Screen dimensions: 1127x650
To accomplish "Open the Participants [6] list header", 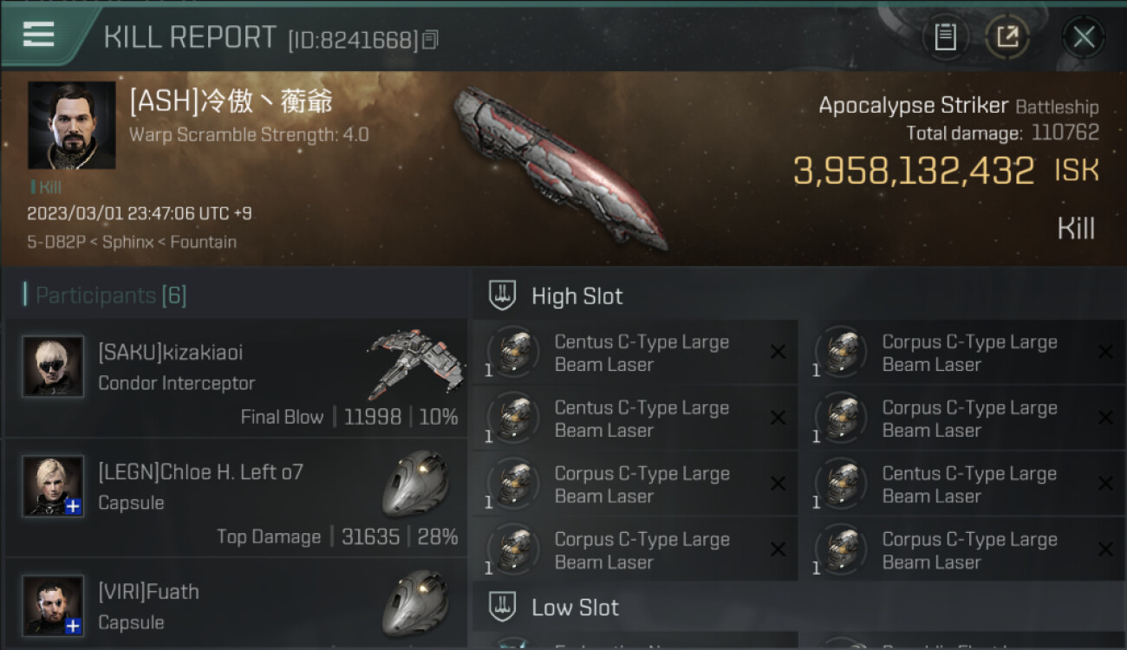I will coord(111,296).
